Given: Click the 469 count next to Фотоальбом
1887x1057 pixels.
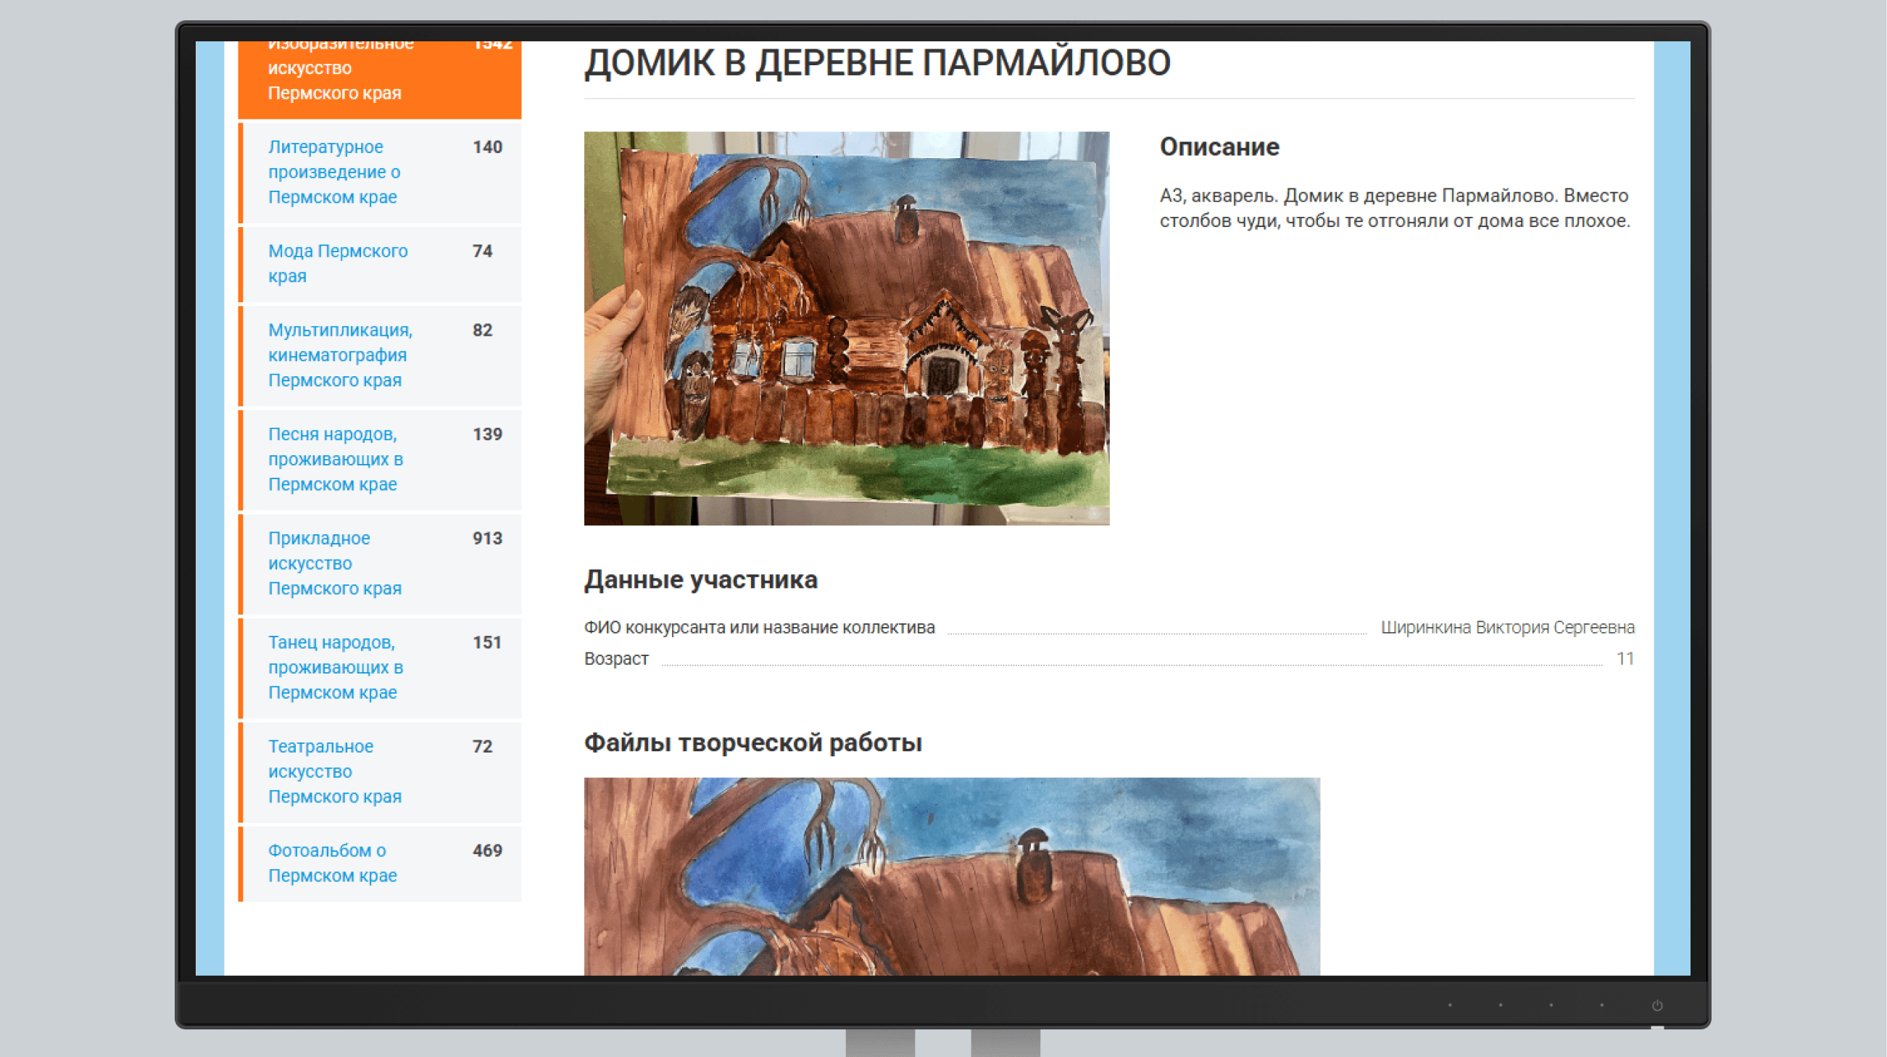Looking at the screenshot, I should [x=487, y=850].
